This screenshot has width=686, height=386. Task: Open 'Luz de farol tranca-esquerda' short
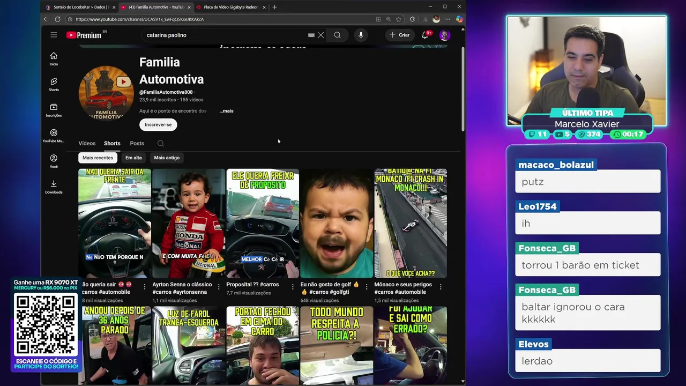189,345
